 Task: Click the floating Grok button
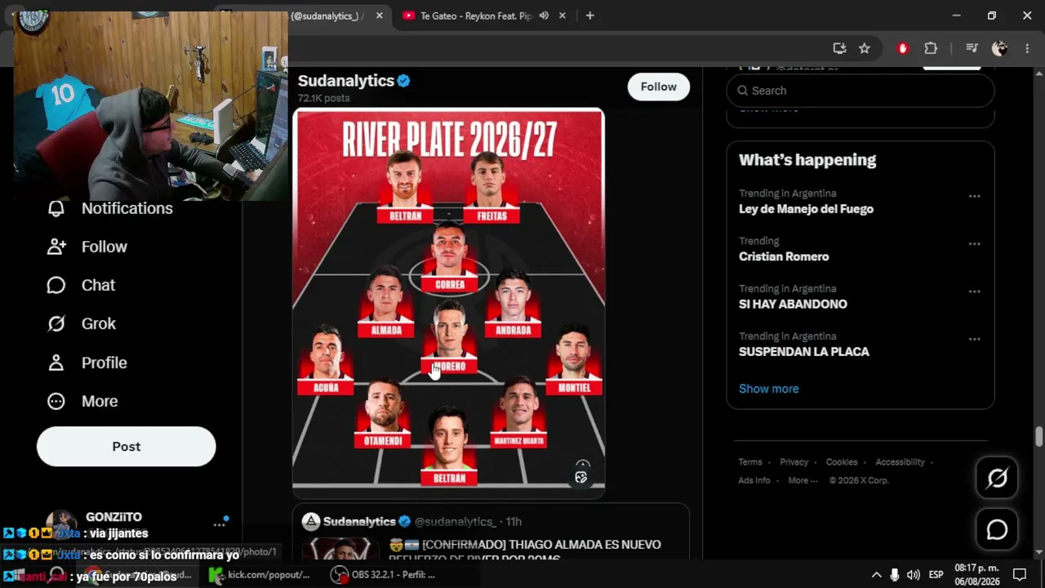997,478
